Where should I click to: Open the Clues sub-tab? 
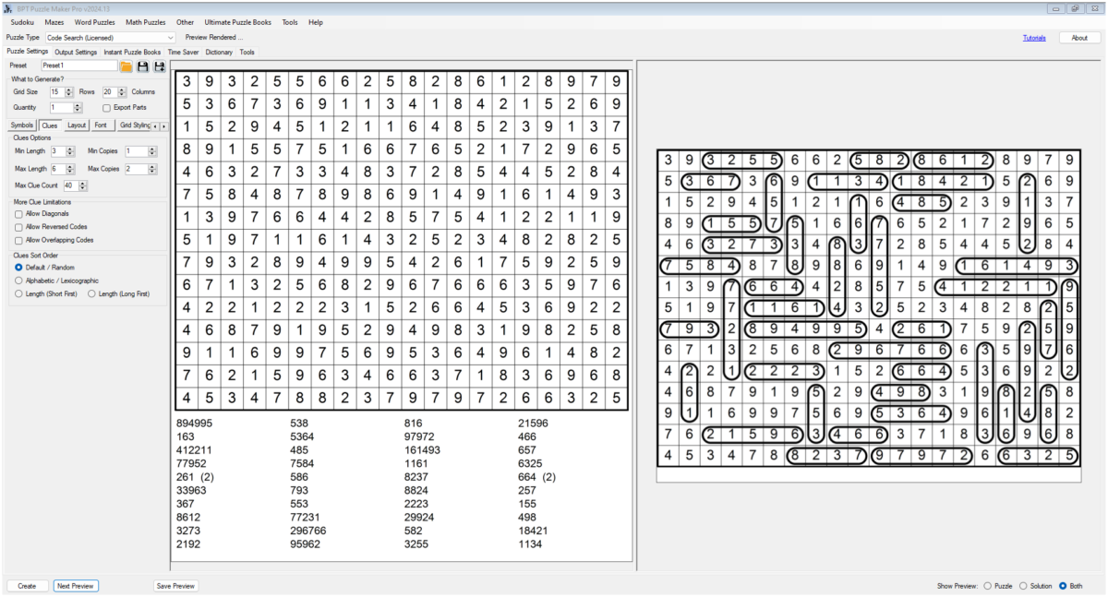click(x=49, y=125)
